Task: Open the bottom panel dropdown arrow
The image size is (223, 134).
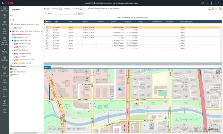Action: click(x=218, y=67)
